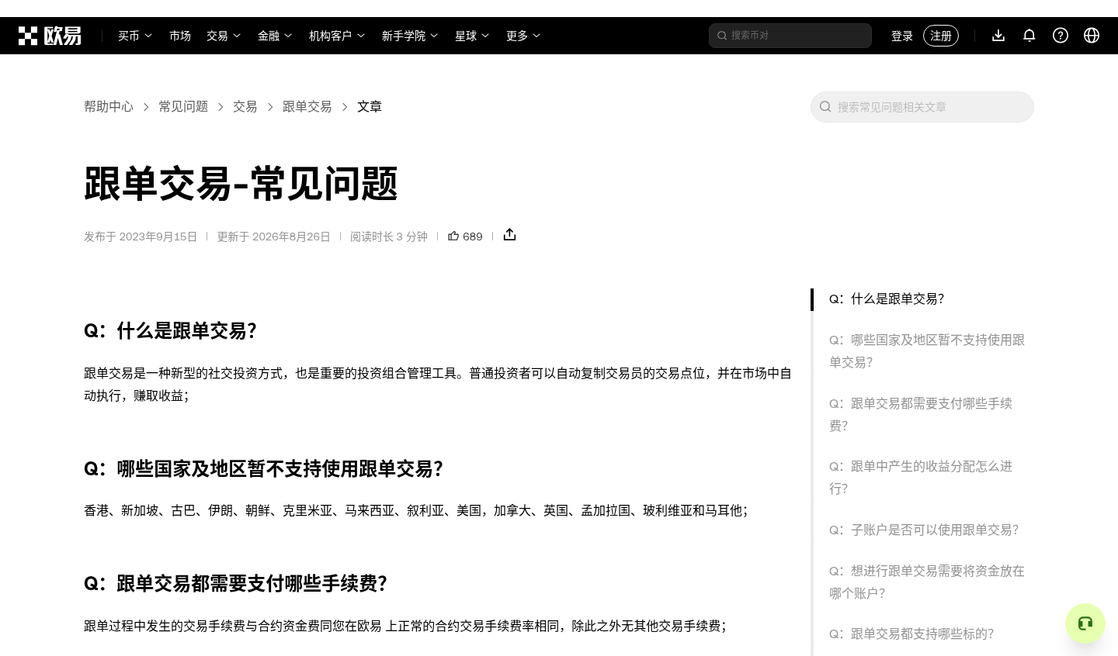Viewport: 1118px width, 656px height.
Task: Click the 发布于 2023年9月15日 date text
Action: click(x=141, y=237)
